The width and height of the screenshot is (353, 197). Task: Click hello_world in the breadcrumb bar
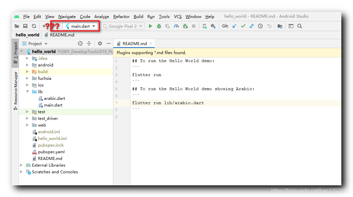click(x=27, y=35)
